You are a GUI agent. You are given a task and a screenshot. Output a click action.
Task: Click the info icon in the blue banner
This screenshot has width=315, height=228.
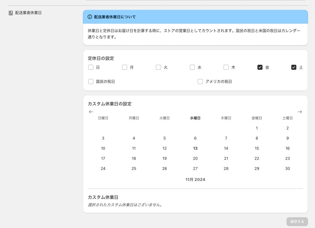90,17
